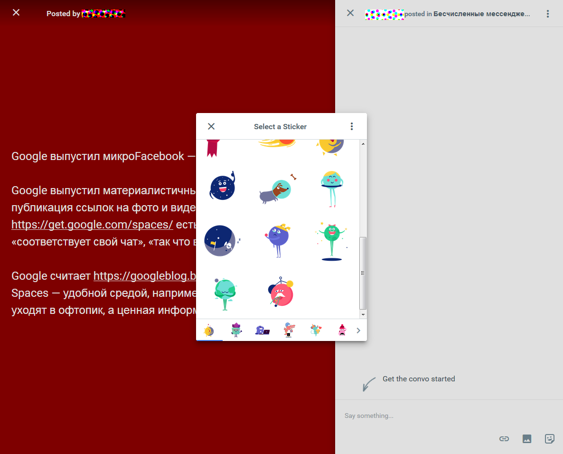This screenshot has width=563, height=454.
Task: Select the monster-with-laptop sticker pack icon
Action: [263, 330]
